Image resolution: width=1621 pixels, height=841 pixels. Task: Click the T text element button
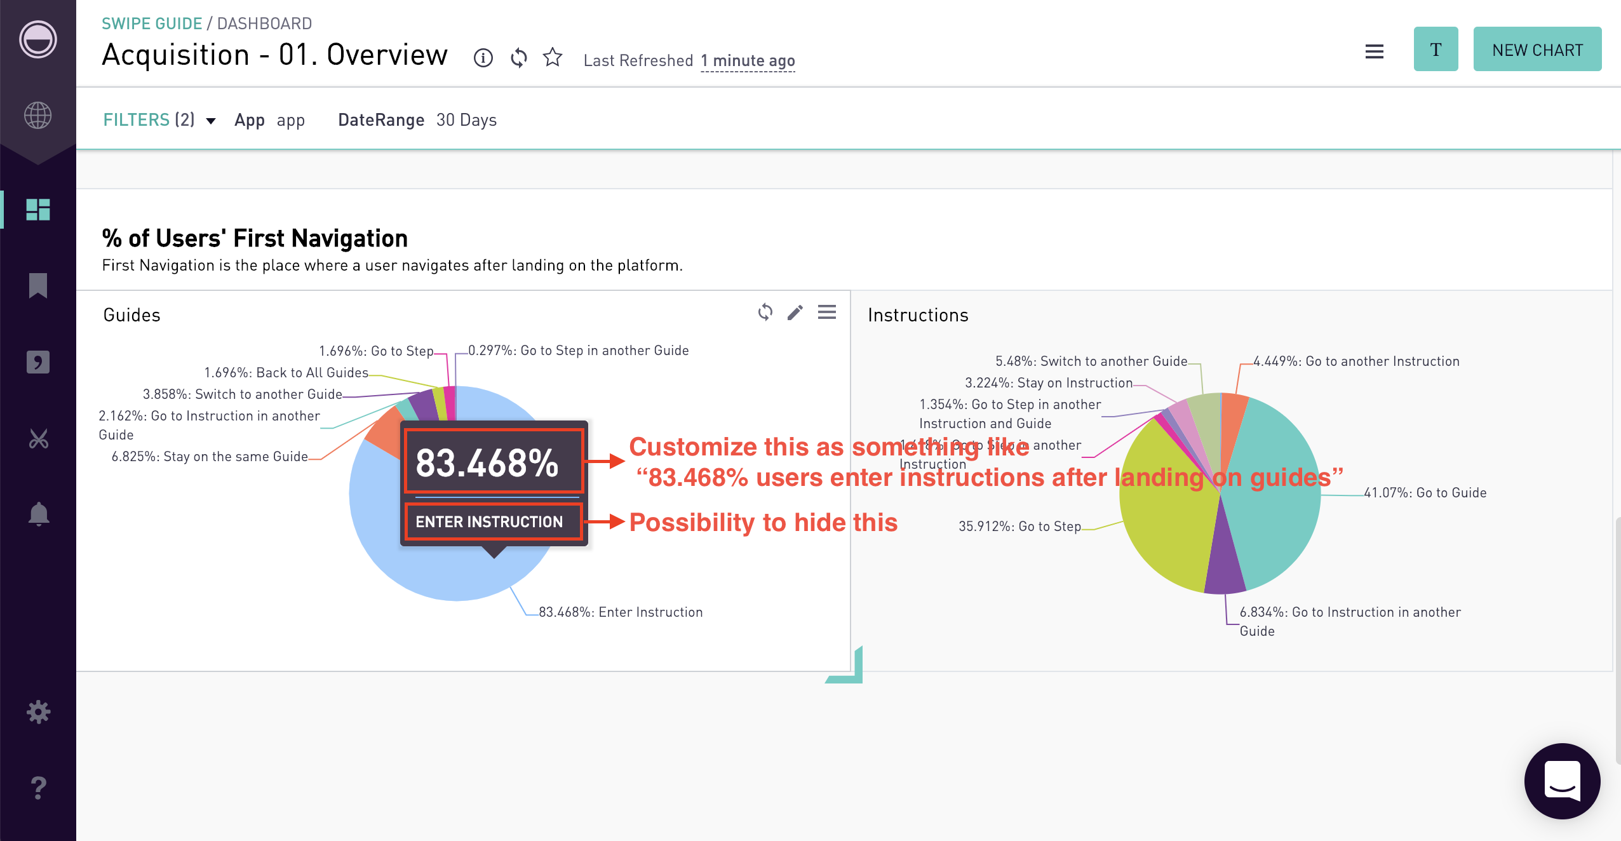1436,50
